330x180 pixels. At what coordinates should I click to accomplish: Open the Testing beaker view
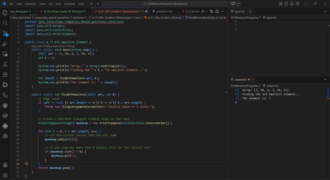click(x=5, y=65)
